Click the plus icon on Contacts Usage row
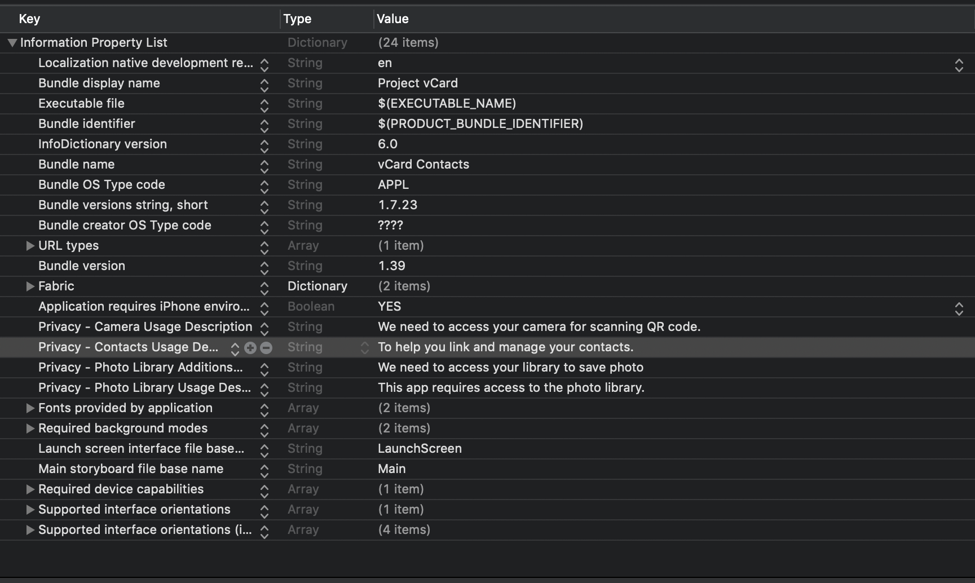975x583 pixels. (x=250, y=348)
